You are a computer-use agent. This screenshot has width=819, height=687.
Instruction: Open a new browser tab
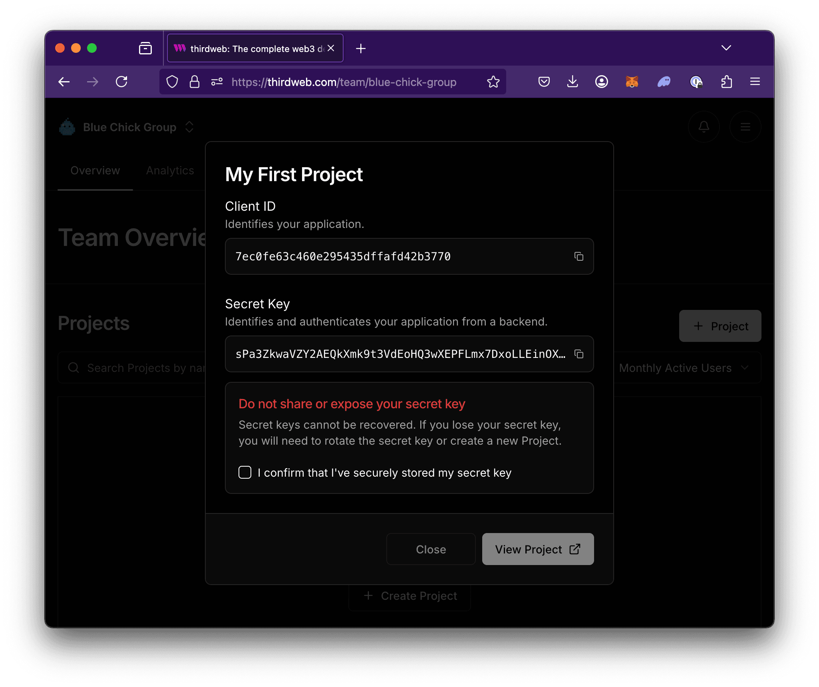(361, 48)
